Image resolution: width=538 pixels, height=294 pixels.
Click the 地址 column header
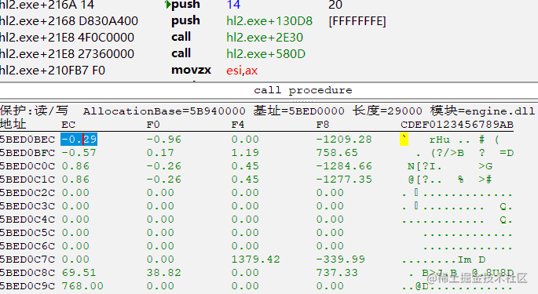pos(13,124)
